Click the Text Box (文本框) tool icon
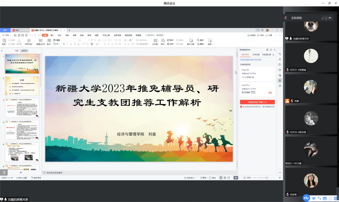 click(155, 41)
